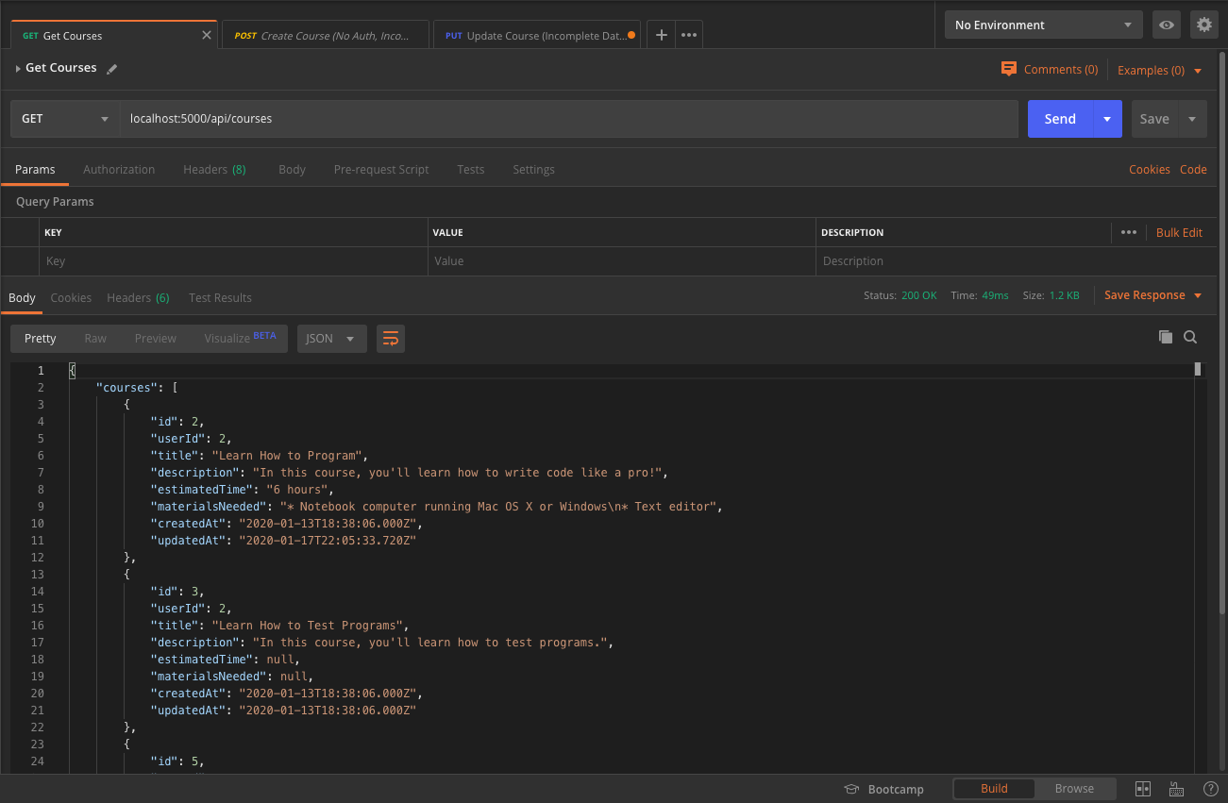Open request Body tab
Viewport: 1228px width, 803px height.
pyautogui.click(x=292, y=170)
